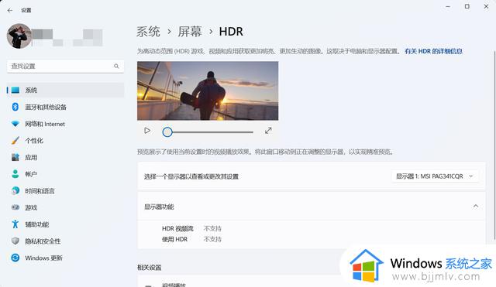Click the globe clock icon for 时间和语言

15,191
